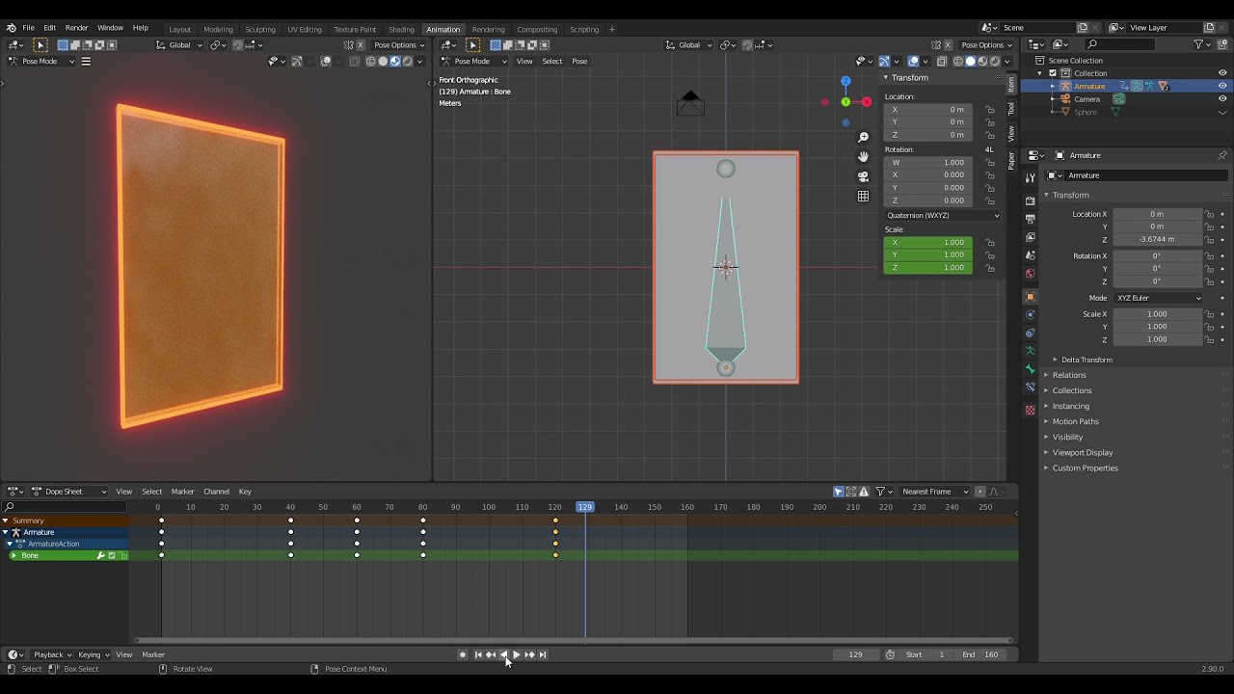Open the Nearest Frame snapping dropdown
This screenshot has height=694, width=1234.
tap(933, 492)
